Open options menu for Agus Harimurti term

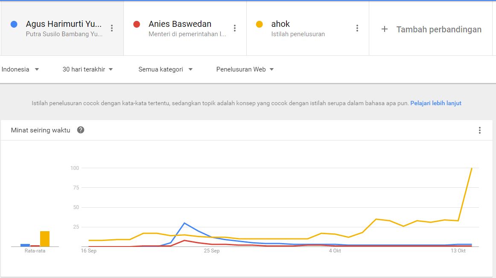tap(112, 28)
